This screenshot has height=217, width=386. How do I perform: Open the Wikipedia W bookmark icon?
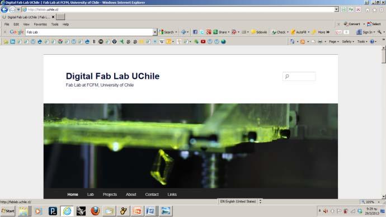tap(162, 41)
